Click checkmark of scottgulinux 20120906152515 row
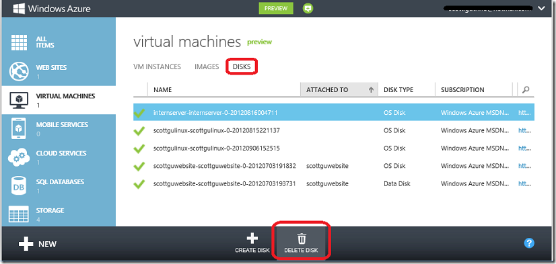 pos(139,148)
